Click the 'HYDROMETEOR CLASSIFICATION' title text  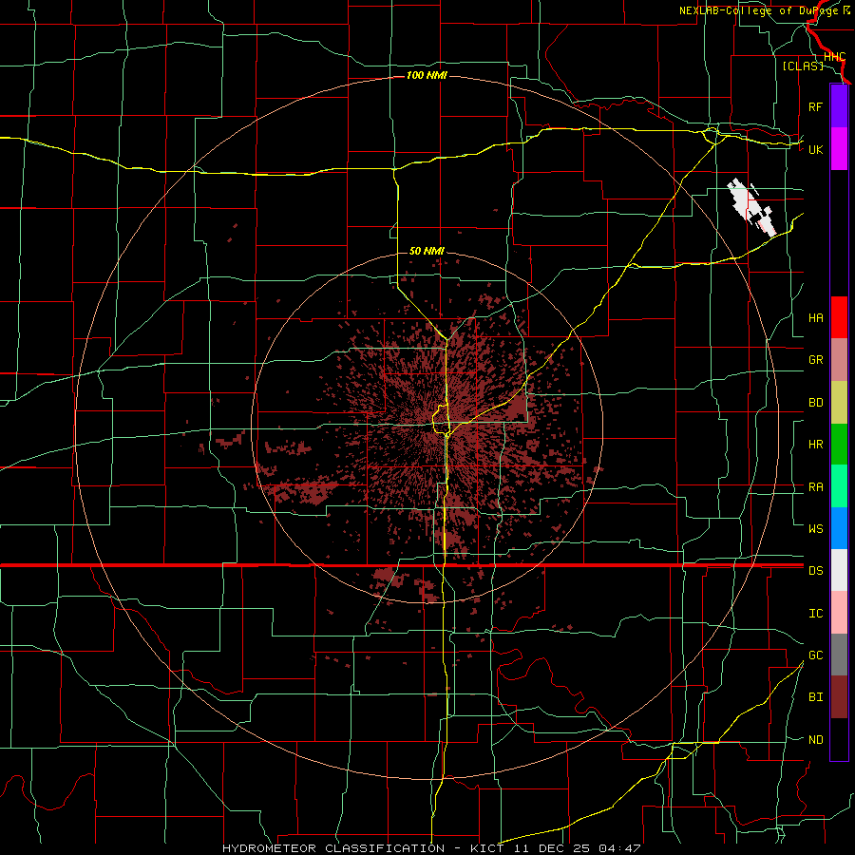coord(333,848)
